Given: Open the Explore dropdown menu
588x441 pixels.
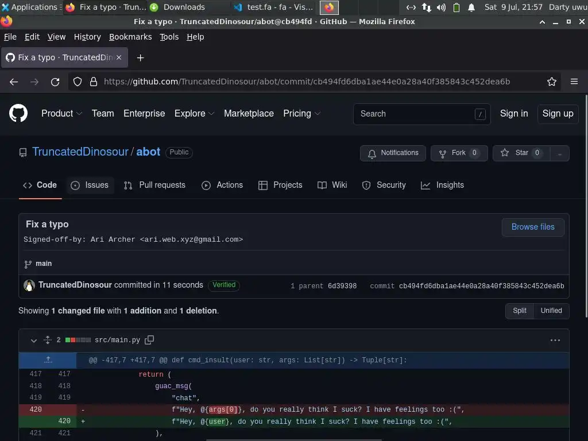Looking at the screenshot, I should tap(194, 113).
